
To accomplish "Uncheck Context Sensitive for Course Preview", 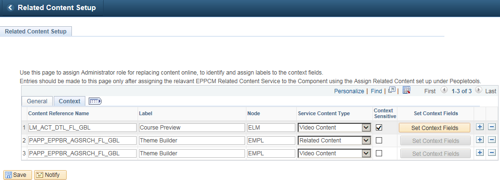I will 379,128.
